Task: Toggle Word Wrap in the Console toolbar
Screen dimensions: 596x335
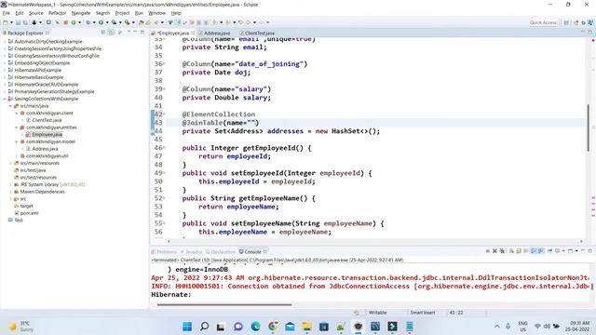Action: (525, 251)
